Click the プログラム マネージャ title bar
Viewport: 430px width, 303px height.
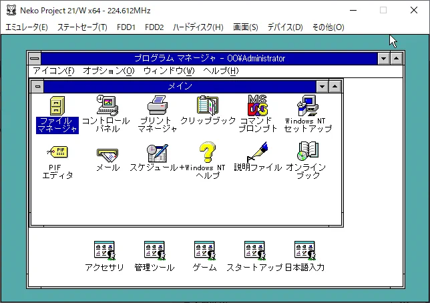(210, 59)
